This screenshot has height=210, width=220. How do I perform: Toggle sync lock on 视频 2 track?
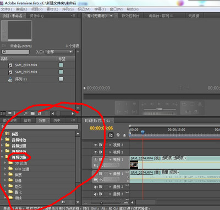pos(101,152)
